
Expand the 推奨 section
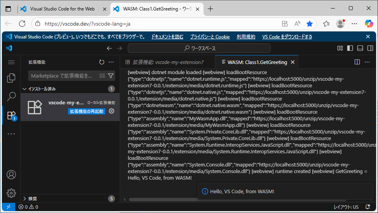[70, 199]
